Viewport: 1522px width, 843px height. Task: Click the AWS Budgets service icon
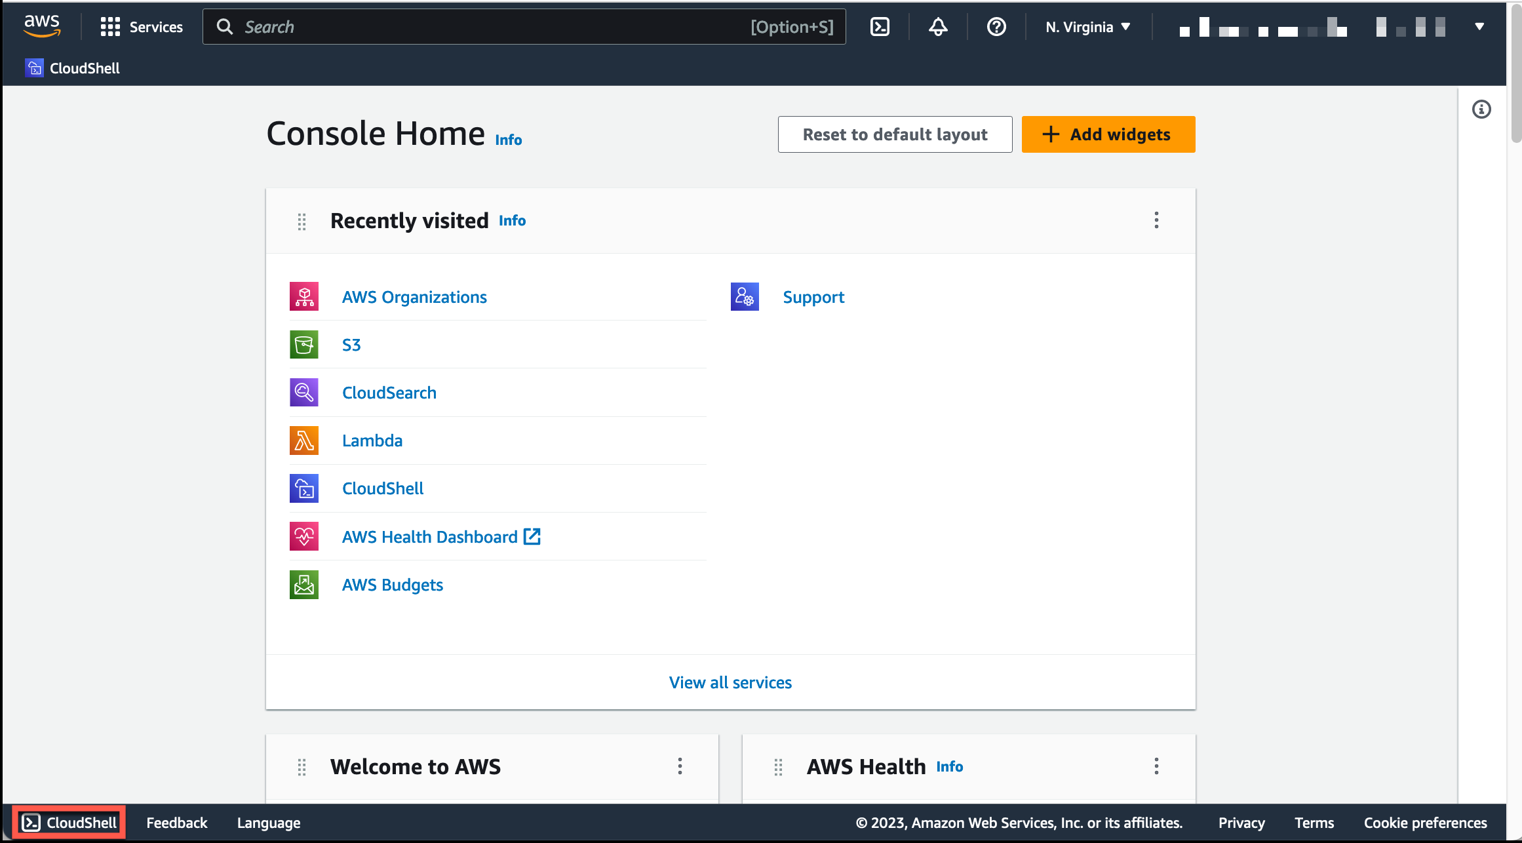[304, 585]
